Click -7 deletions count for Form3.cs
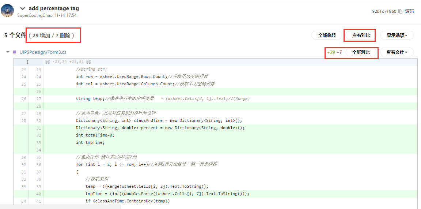Screen dimensions: 421x209 pos(340,52)
